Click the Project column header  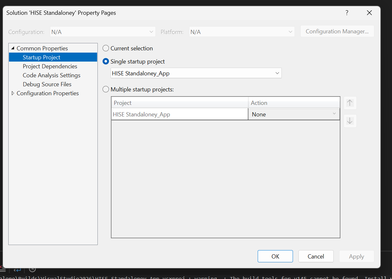coord(180,103)
